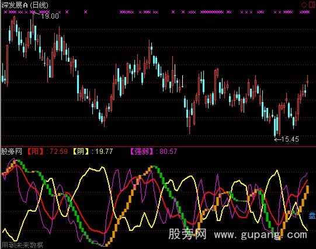Click the 19.00 high price label
This screenshot has height=249, width=316.
[50, 16]
